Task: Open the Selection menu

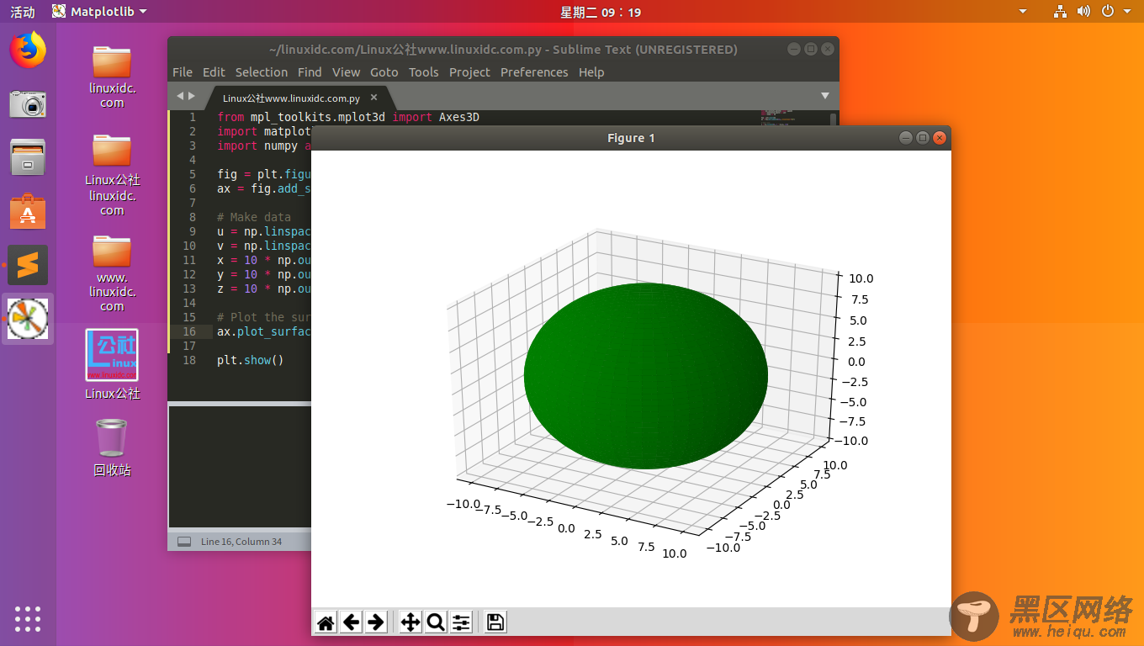Action: pyautogui.click(x=261, y=72)
